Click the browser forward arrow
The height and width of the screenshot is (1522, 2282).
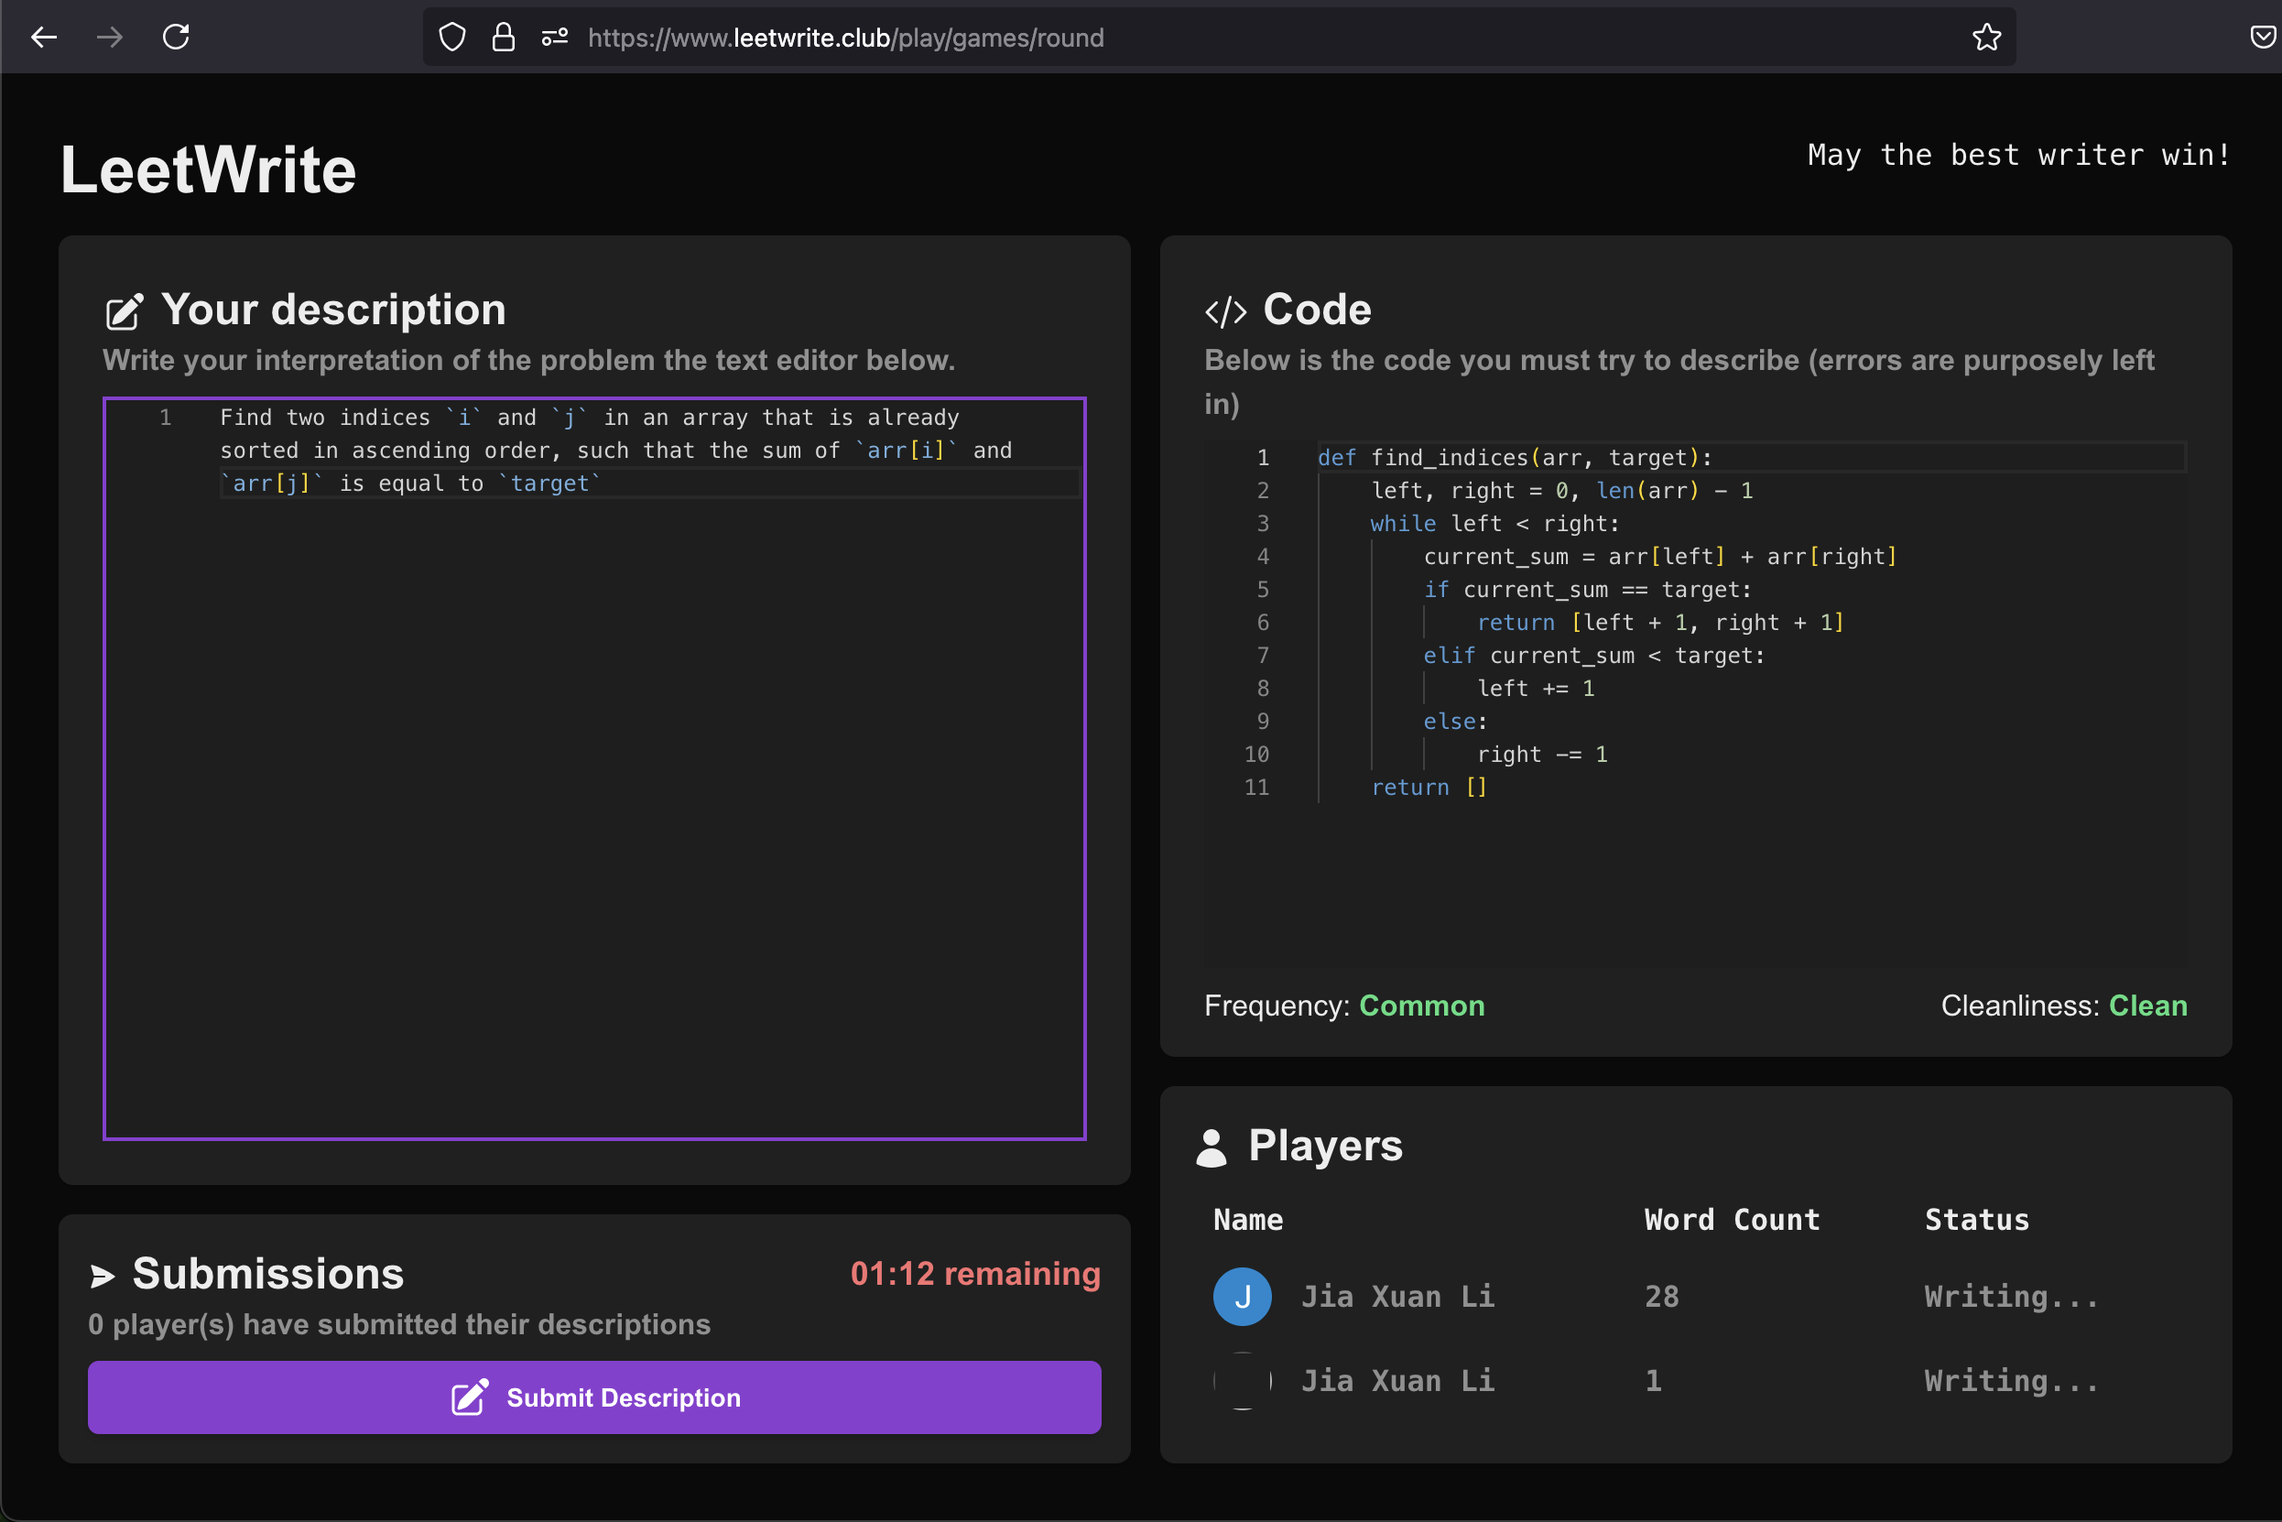coord(110,38)
